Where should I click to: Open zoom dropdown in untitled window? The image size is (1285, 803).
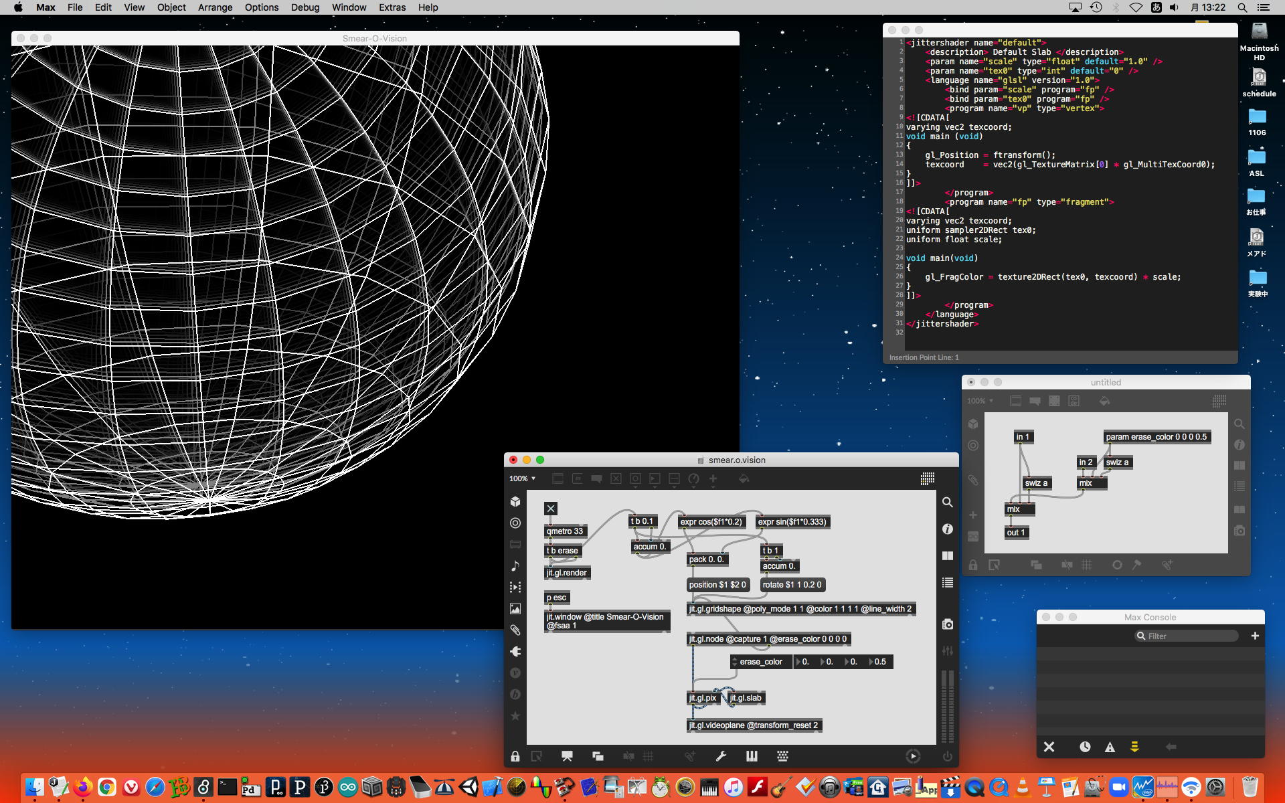coord(980,401)
